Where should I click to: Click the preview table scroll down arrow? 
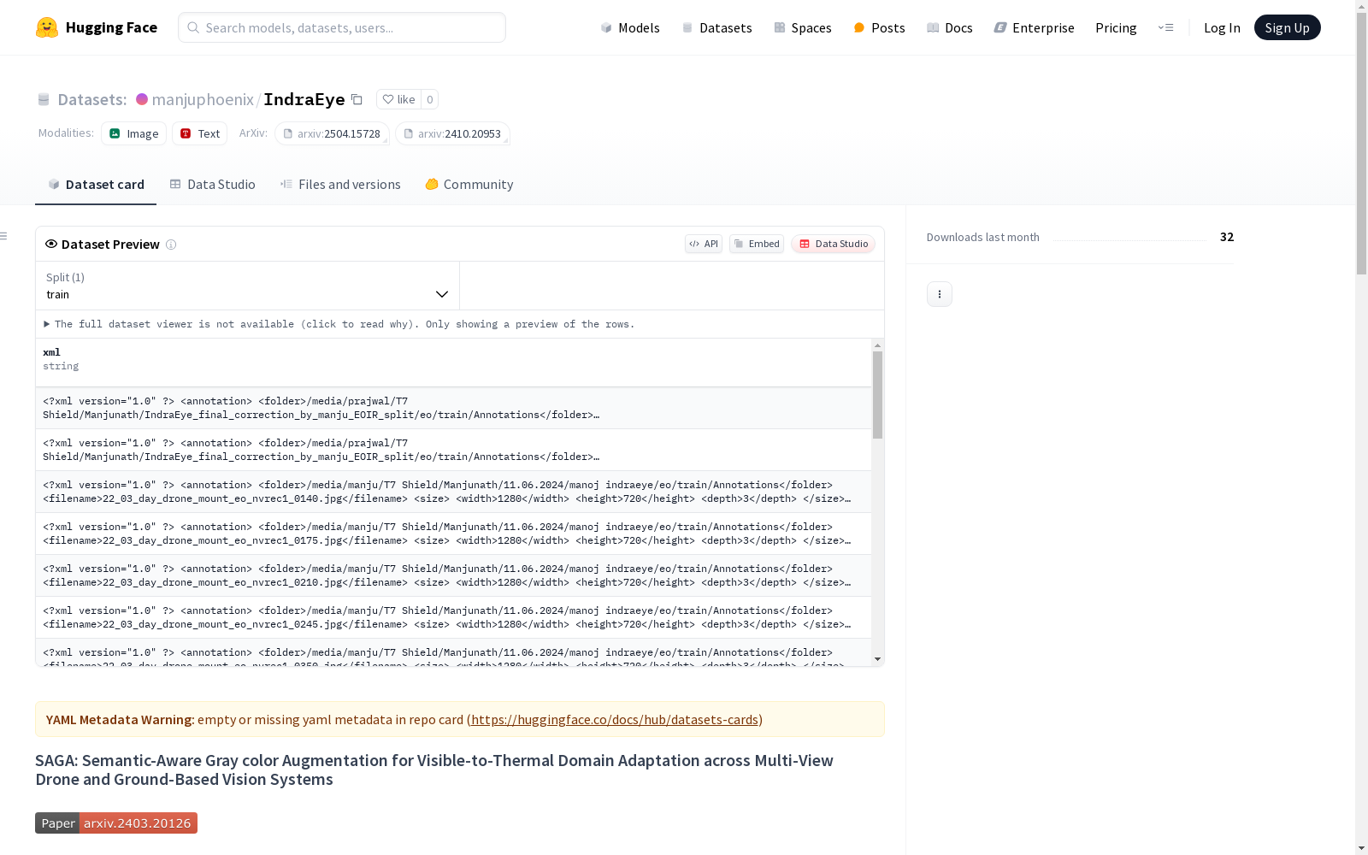877,659
